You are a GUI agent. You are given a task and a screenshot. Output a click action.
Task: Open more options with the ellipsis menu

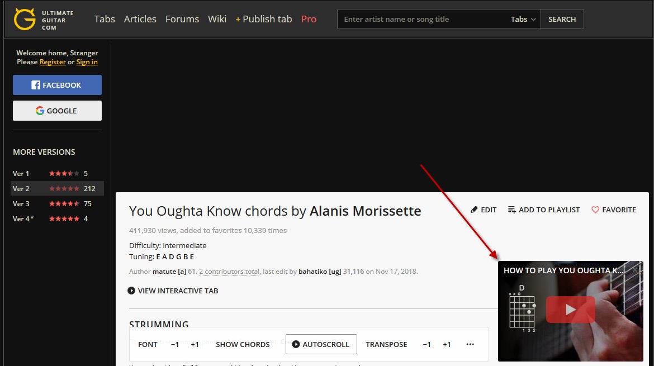pyautogui.click(x=470, y=344)
